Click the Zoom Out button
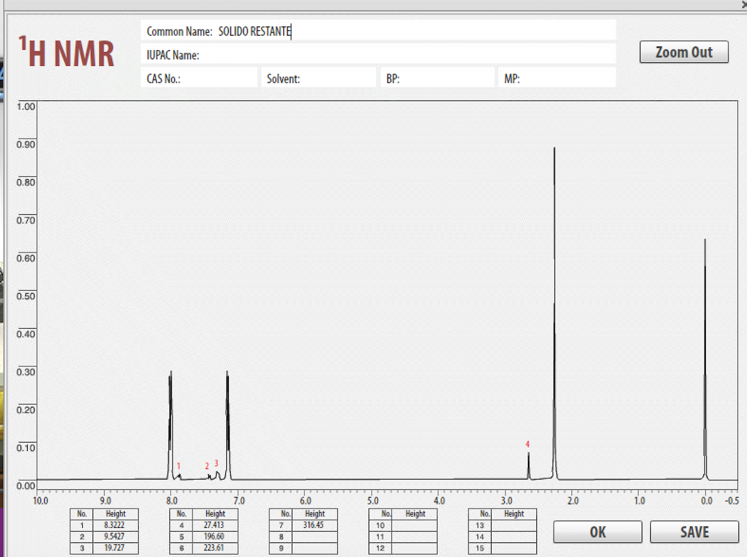Image resolution: width=747 pixels, height=557 pixels. coord(683,52)
